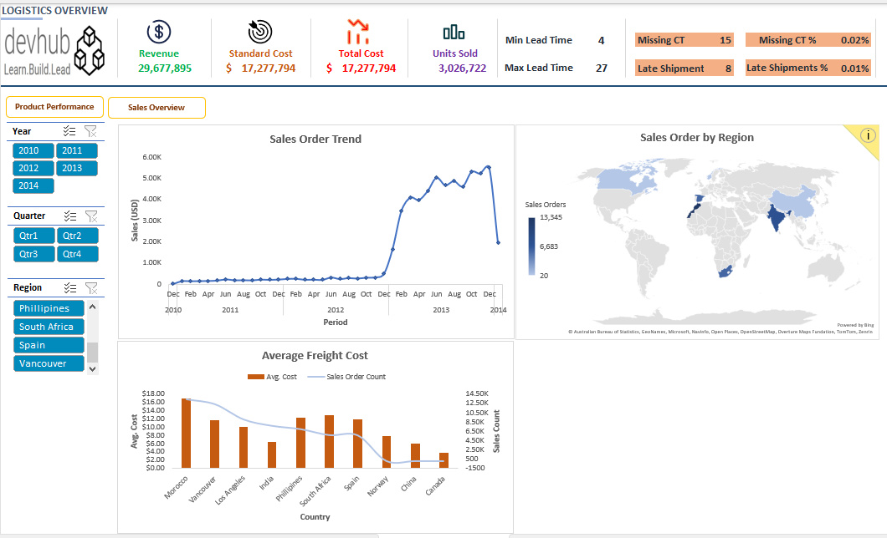Click the LOGISTICS OVERVIEW heading

click(x=55, y=11)
